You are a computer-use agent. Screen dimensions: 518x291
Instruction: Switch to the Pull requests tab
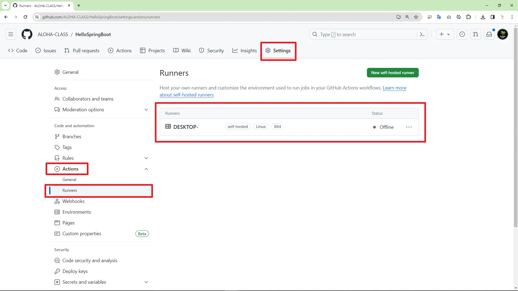82,51
